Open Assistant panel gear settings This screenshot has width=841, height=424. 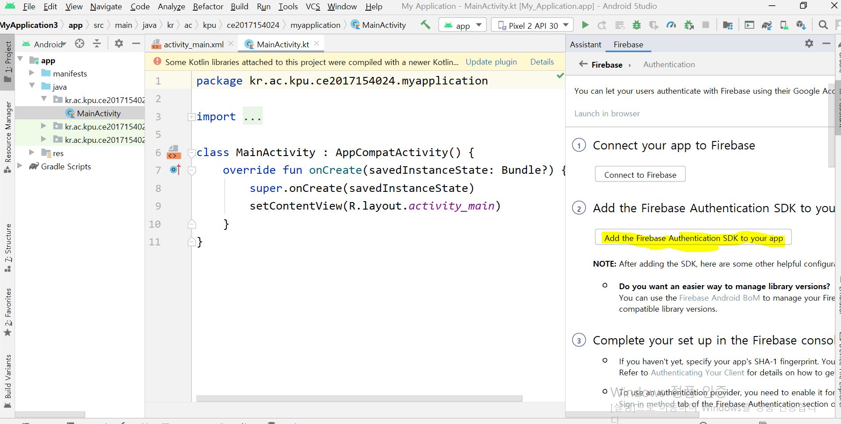[809, 43]
